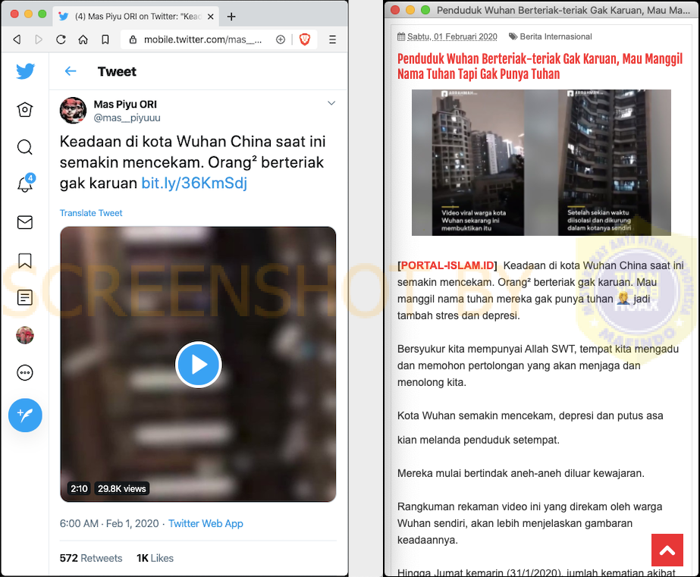Click the calendar icon beside article date
This screenshot has width=700, height=577.
click(401, 36)
